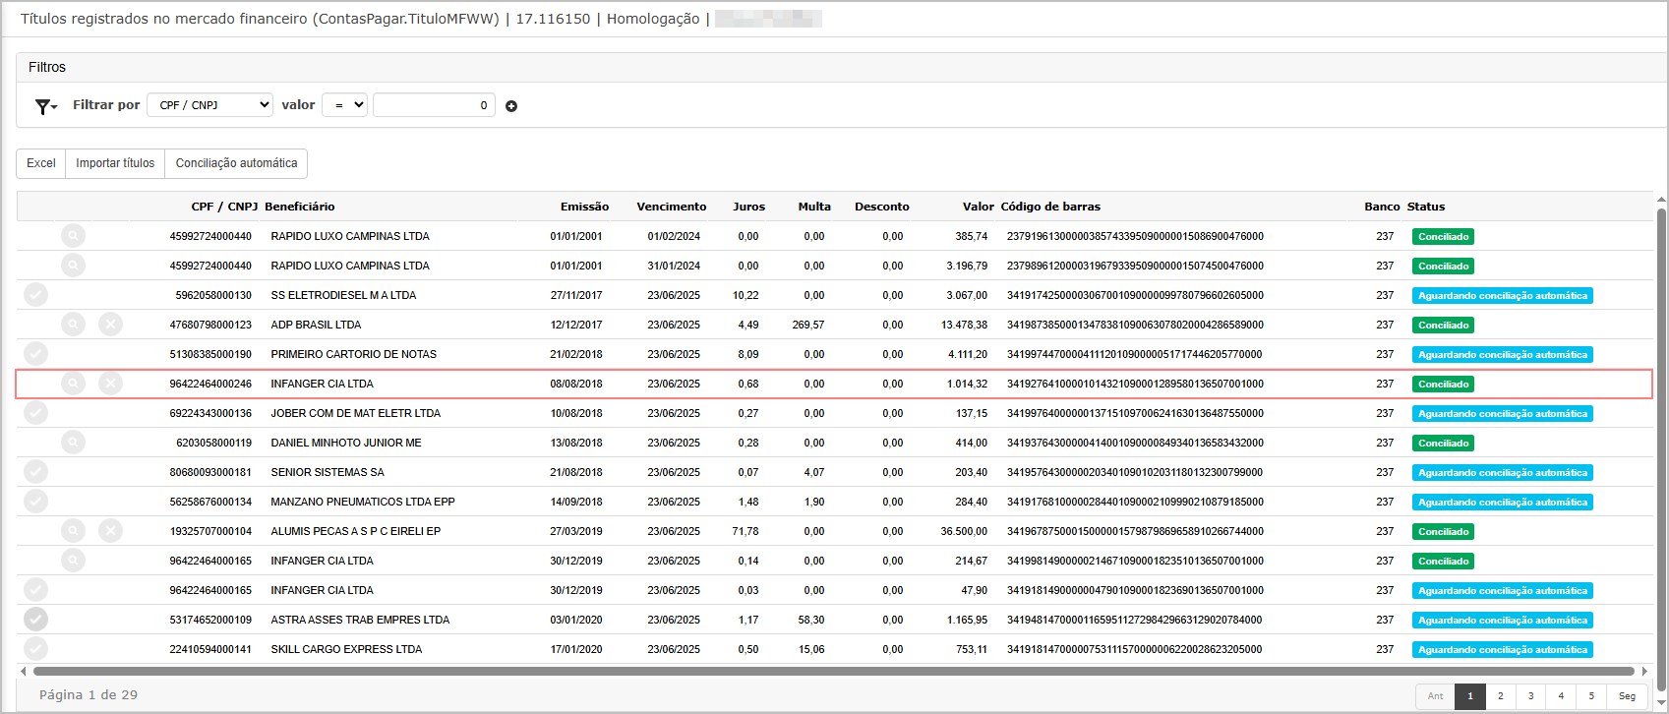Click magnifier in first RAPIDO LUXO CAMPINAS row
Viewport: 1669px width, 714px height.
pos(74,236)
